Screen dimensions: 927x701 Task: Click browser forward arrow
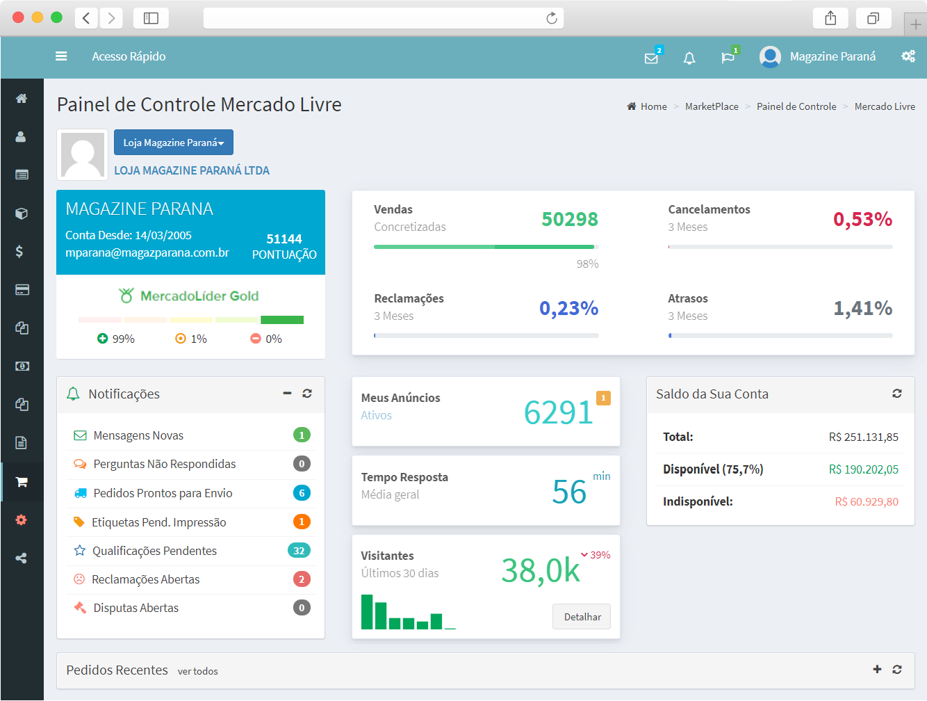[111, 18]
